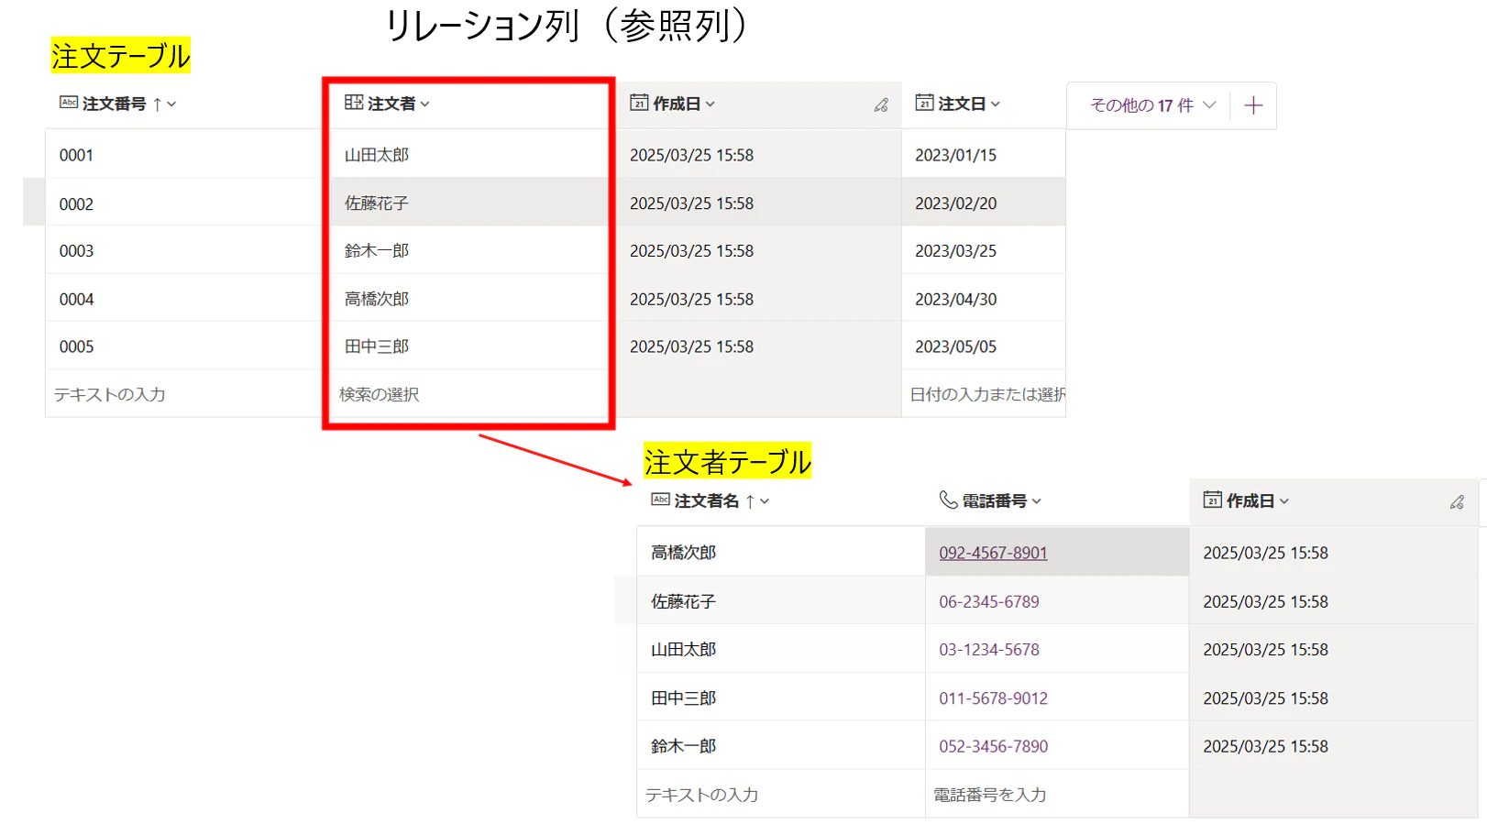Open phone link 06-2345-6789
The height and width of the screenshot is (824, 1487).
pos(989,601)
